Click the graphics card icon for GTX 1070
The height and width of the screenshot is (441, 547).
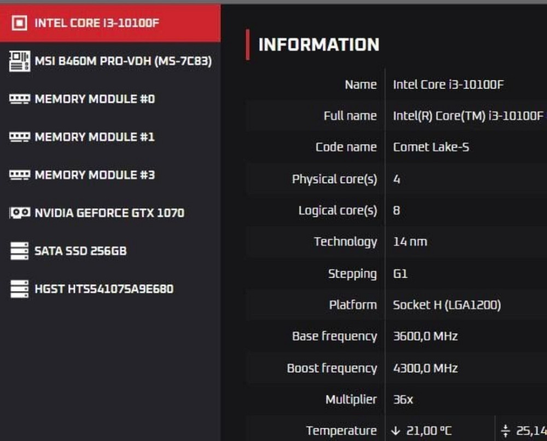[x=20, y=213]
